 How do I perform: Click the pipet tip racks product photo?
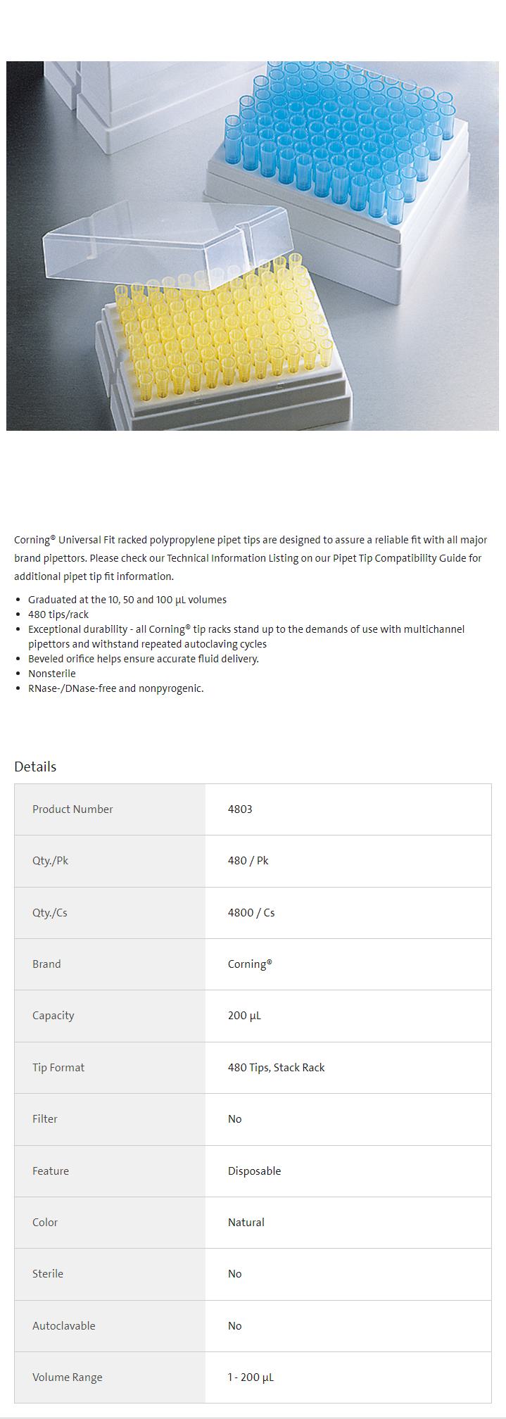click(x=253, y=246)
